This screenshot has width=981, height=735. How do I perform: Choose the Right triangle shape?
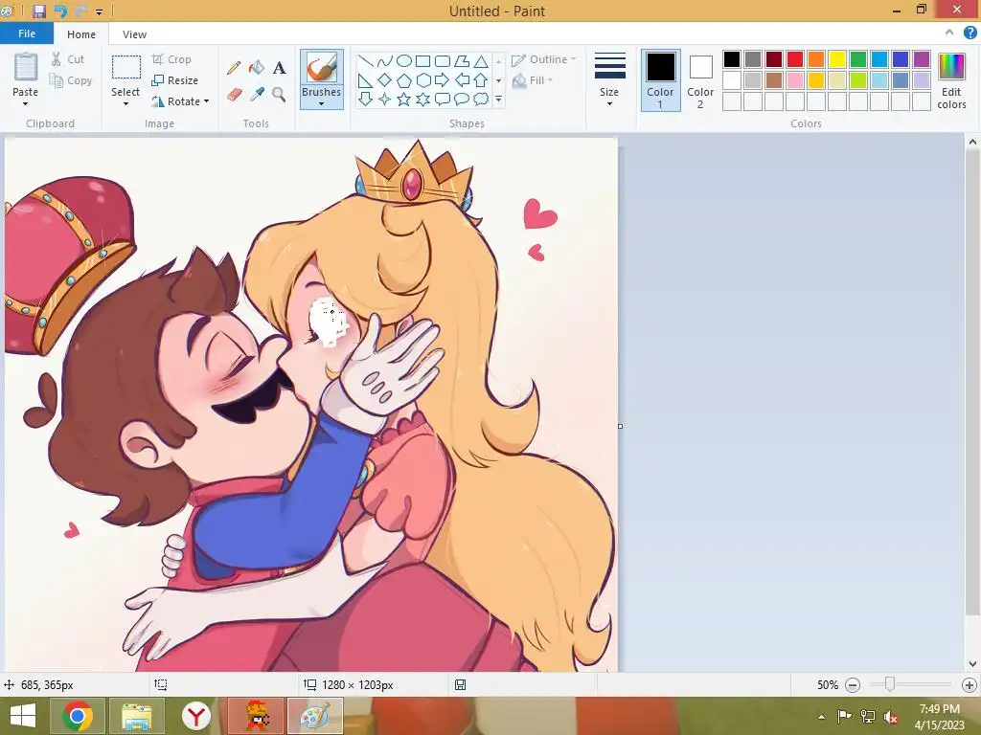tap(366, 80)
